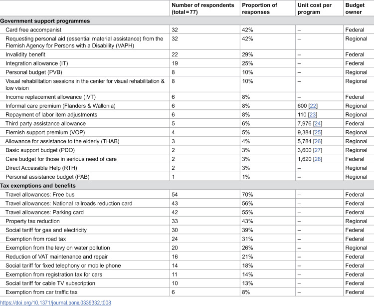Select the 'Card free accompanist' row label
Image resolution: width=374 pixels, height=306 pixels.
pos(33,30)
